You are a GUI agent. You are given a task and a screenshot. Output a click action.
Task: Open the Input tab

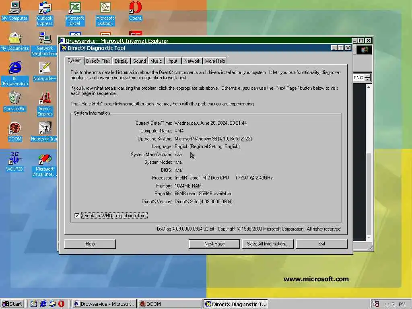click(x=172, y=61)
